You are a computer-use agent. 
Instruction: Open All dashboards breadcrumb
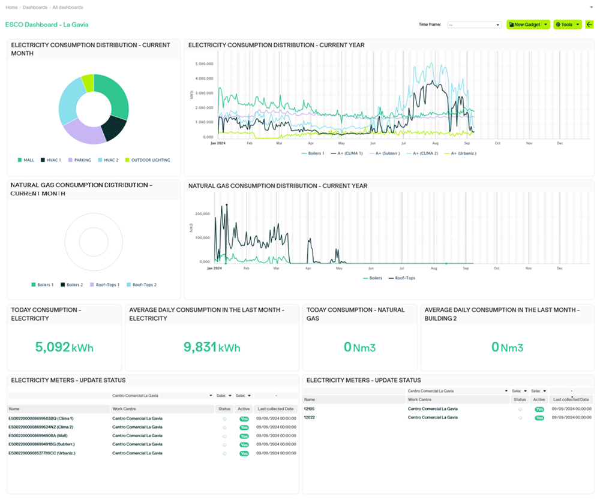[68, 7]
